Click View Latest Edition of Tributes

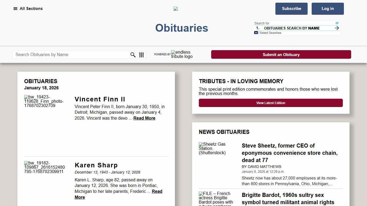[x=271, y=103]
